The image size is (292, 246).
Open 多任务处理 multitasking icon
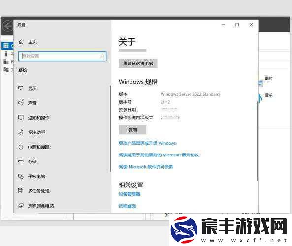click(21, 190)
